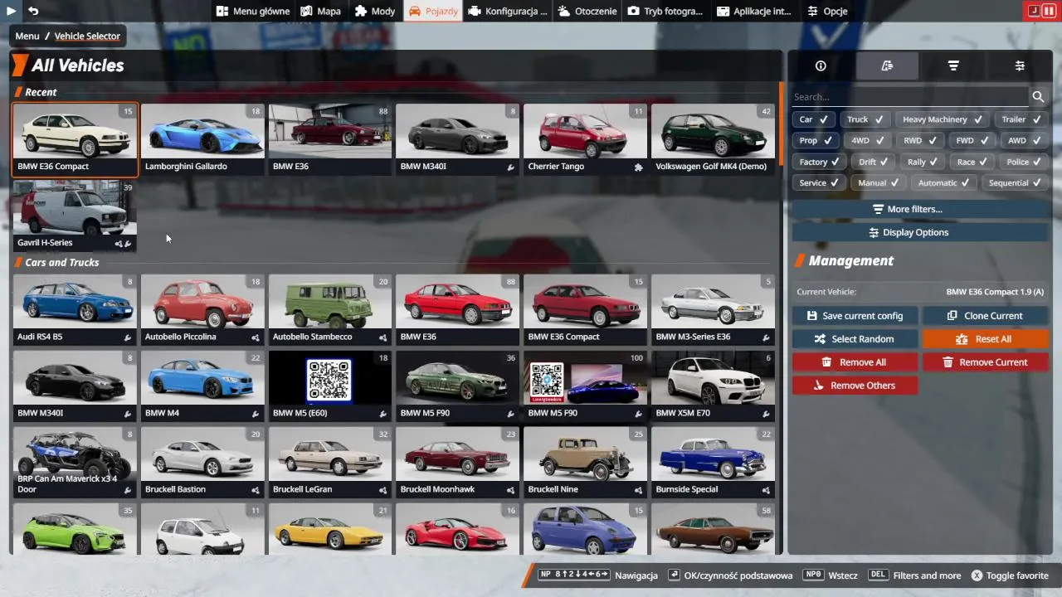The height and width of the screenshot is (597, 1062).
Task: Expand Display Options section
Action: point(921,232)
